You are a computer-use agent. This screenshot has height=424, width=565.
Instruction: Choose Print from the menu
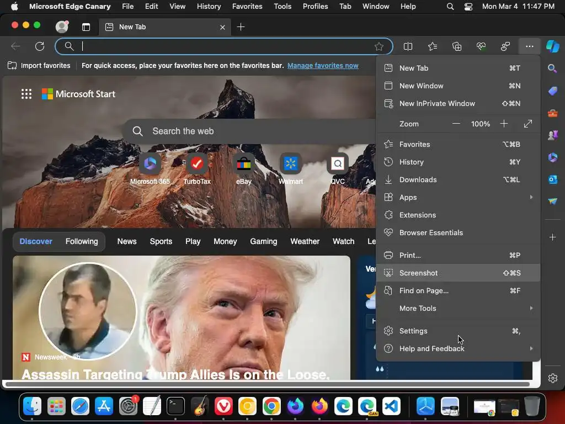459,255
